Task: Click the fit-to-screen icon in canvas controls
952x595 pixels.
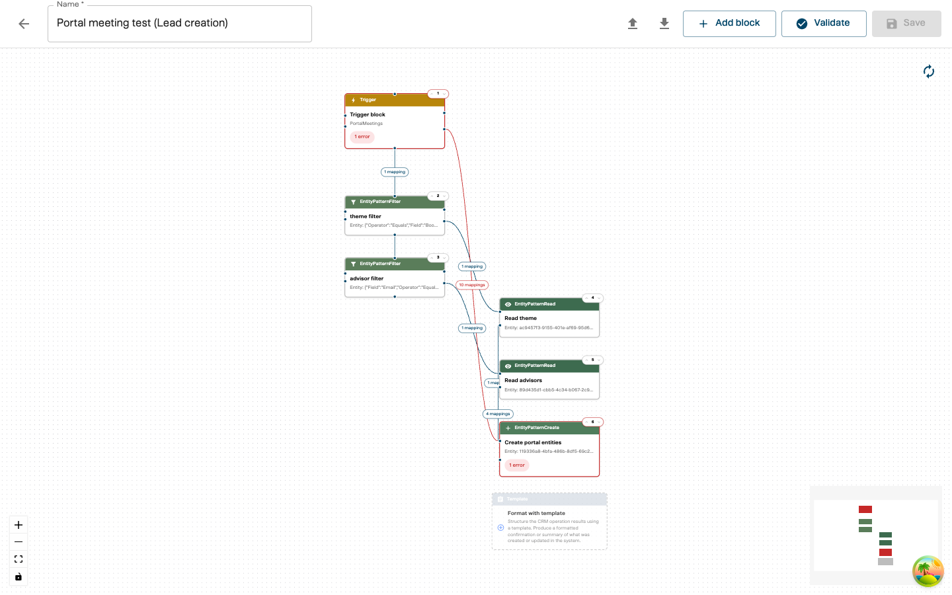Action: 19,559
